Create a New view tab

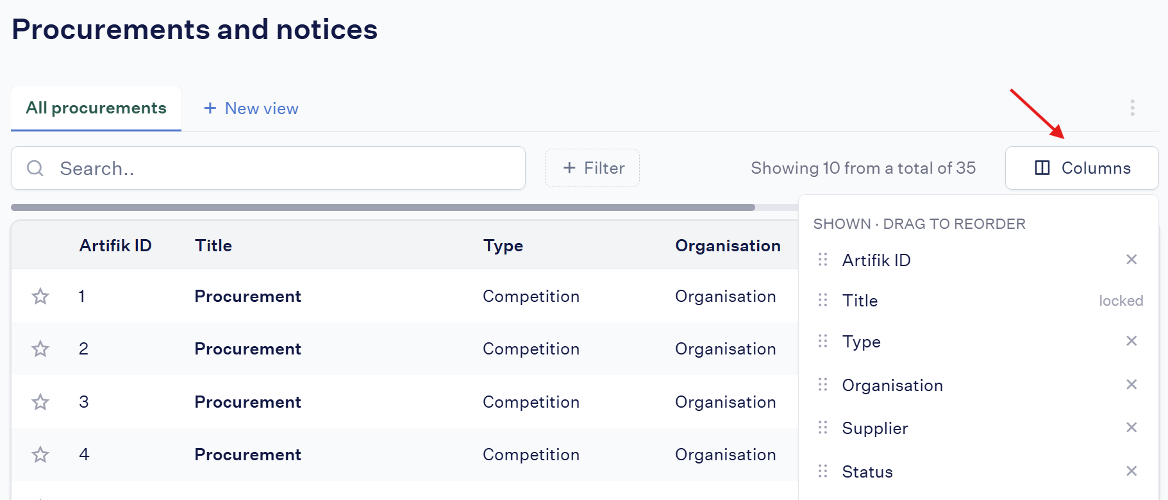(x=251, y=108)
